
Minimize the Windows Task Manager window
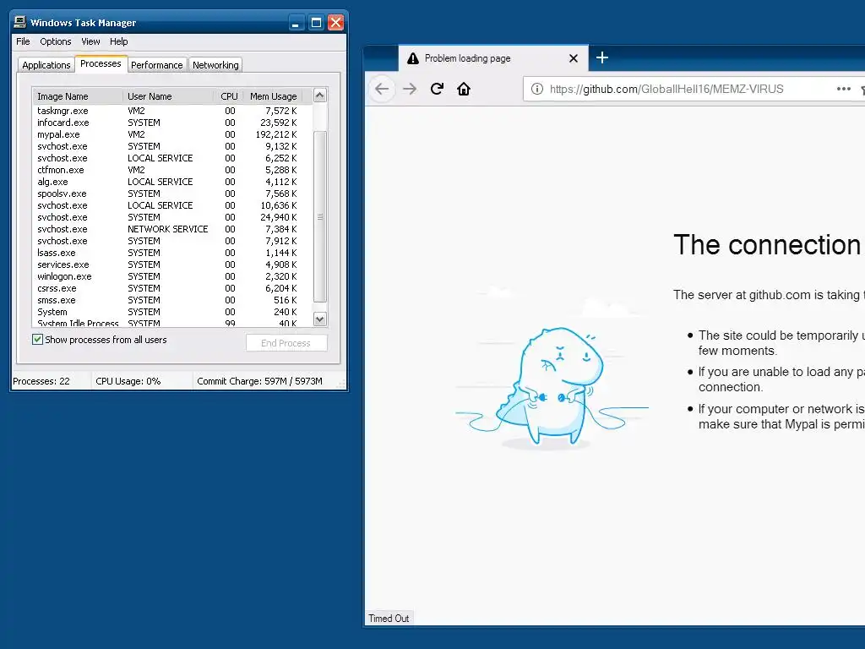point(296,23)
